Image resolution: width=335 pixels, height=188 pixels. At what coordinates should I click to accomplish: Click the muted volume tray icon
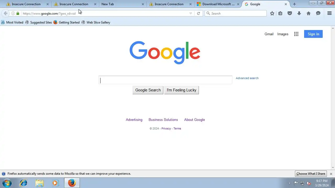(309, 183)
